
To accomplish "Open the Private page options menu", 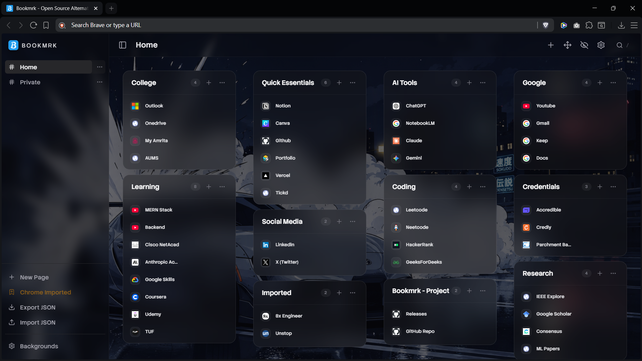I will (100, 82).
